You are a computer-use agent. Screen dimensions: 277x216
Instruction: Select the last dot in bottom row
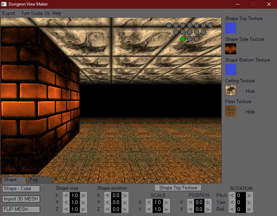point(197,39)
